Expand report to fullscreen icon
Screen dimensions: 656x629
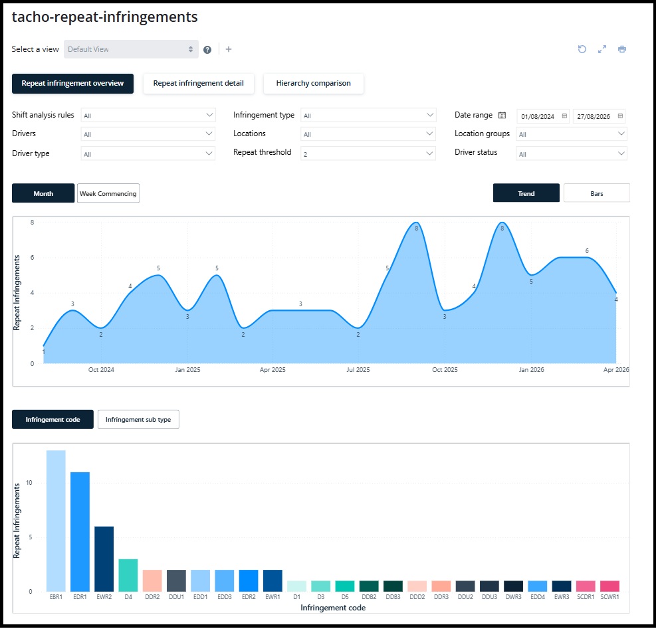(x=602, y=49)
